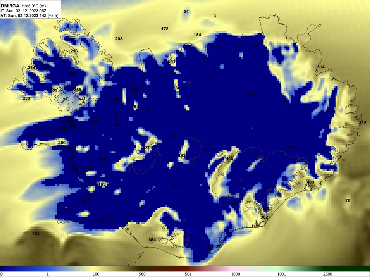This screenshot has height=277, width=370.
Task: Click the 203 label in the northern sea
Action: coord(119,39)
